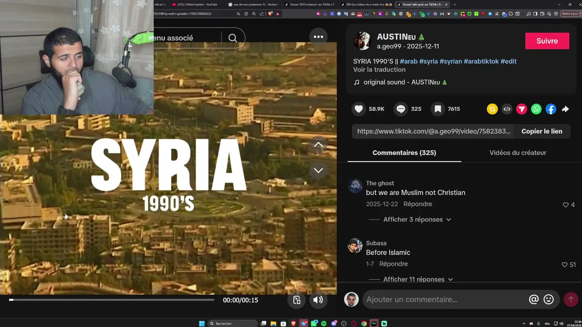The image size is (582, 327).
Task: Open the #arab hashtag
Action: click(408, 61)
